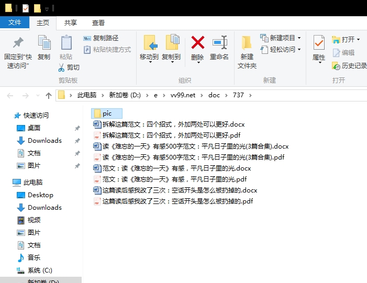Image resolution: width=367 pixels, height=283 pixels.
Task: Click the 'e' folder in the address path
Action: [155, 95]
